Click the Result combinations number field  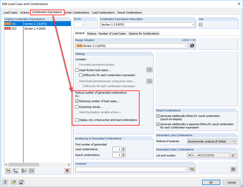click(117, 155)
